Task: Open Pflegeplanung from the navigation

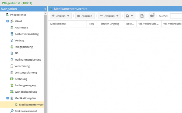Action: pos(24,47)
